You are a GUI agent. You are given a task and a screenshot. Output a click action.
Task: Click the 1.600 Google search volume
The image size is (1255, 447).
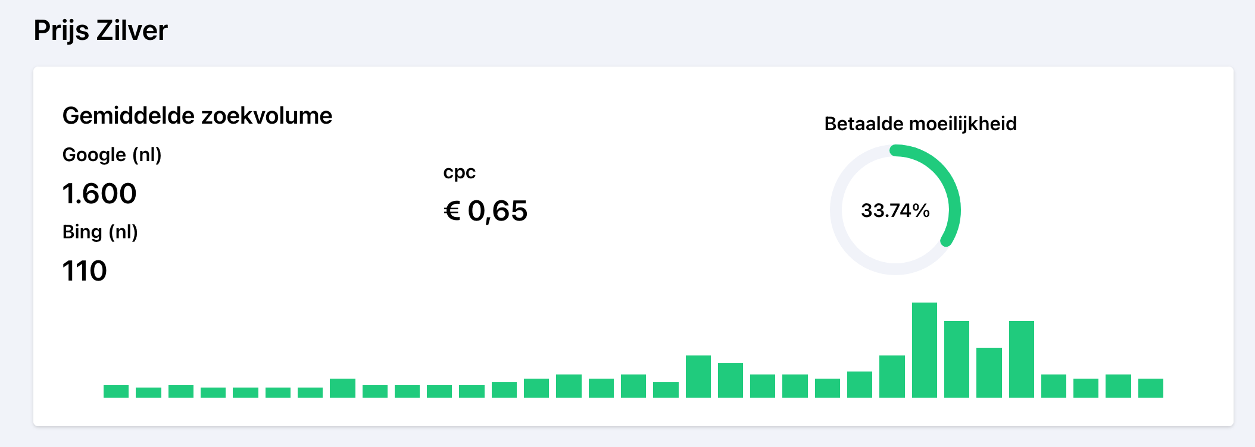99,194
